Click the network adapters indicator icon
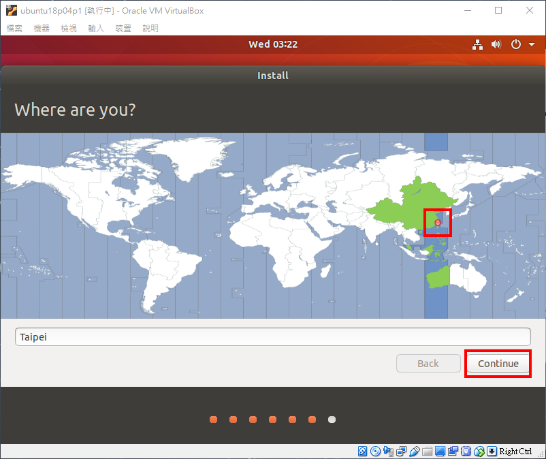This screenshot has height=459, width=546. (401, 452)
